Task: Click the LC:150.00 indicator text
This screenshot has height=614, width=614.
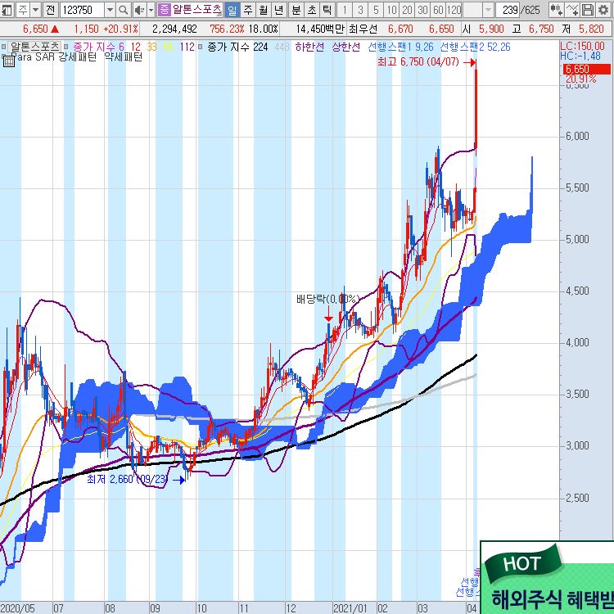Action: coord(582,46)
